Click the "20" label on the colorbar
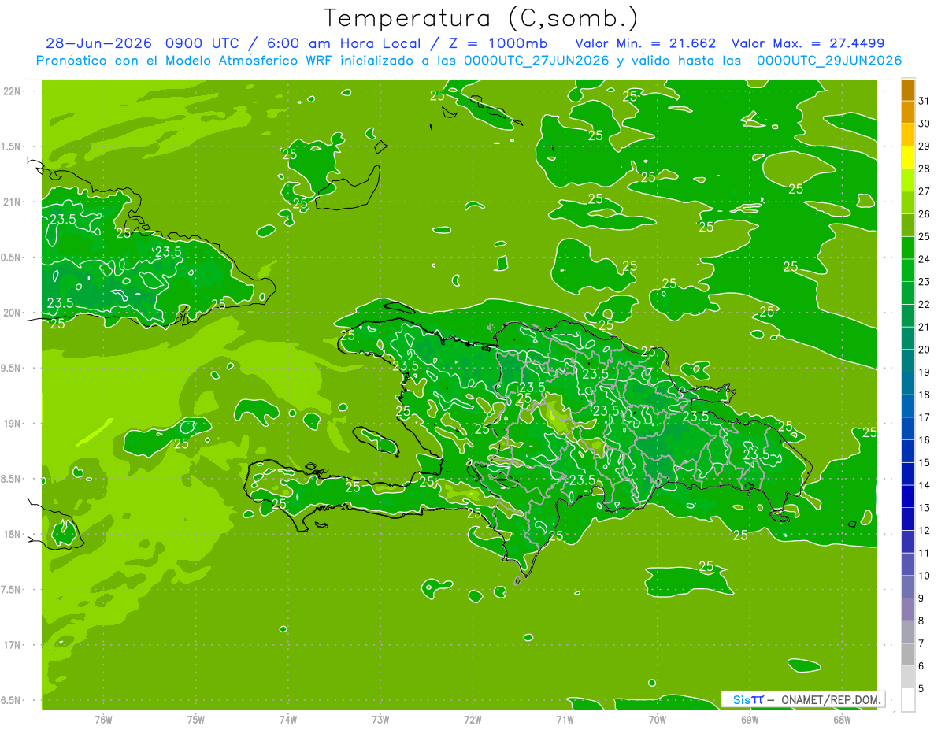Viewport: 945px width, 730px height. tap(925, 349)
